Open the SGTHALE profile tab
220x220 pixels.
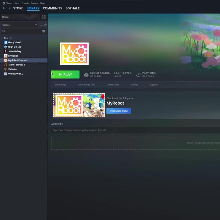point(73,8)
